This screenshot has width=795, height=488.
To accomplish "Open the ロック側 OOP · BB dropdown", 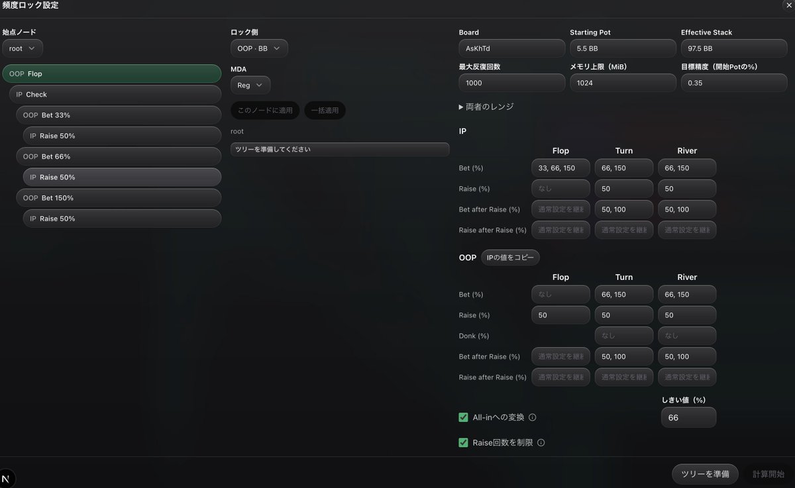I will coord(259,48).
